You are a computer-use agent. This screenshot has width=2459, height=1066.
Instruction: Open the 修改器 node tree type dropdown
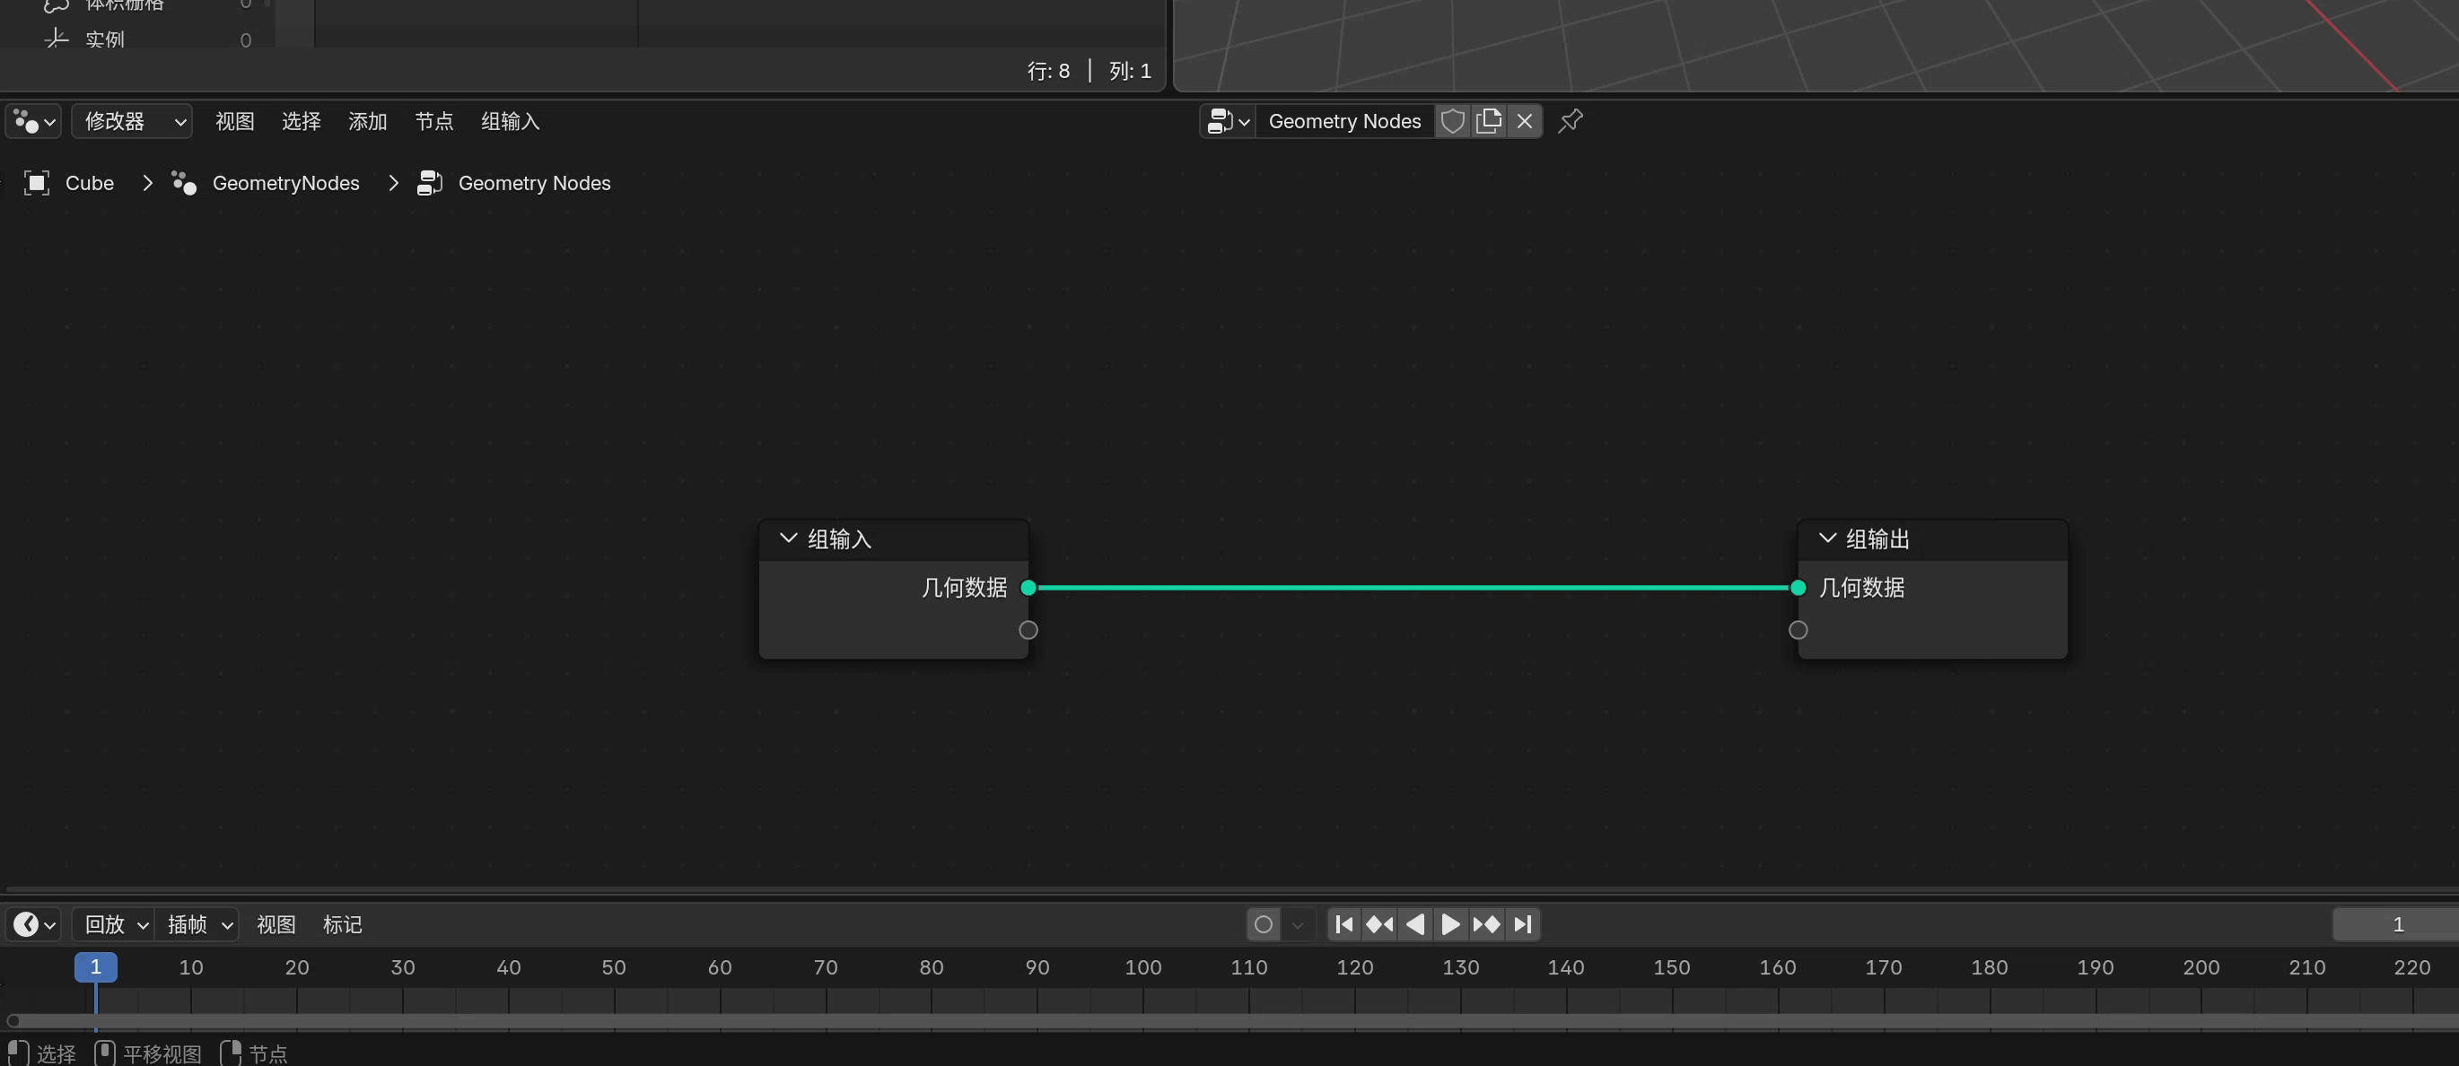[x=132, y=121]
